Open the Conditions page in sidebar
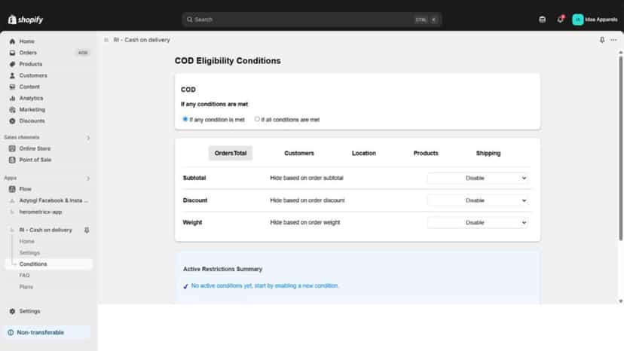624x351 pixels. point(33,264)
